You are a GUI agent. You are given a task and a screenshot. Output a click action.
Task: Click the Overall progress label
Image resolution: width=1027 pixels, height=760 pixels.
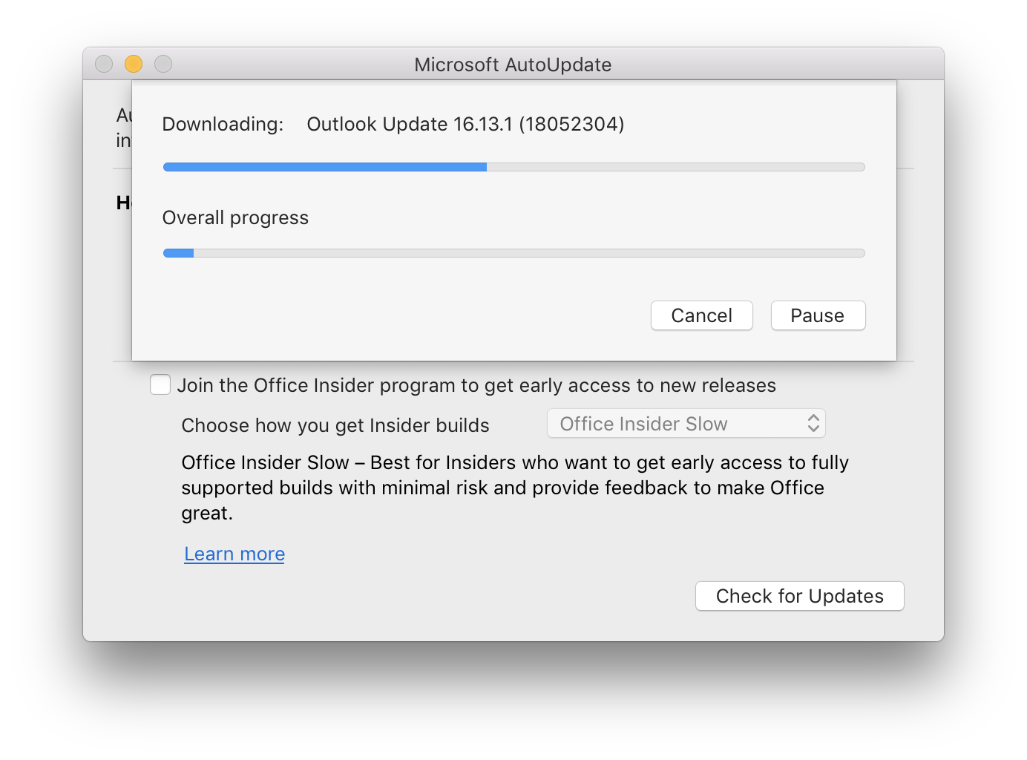(x=235, y=217)
